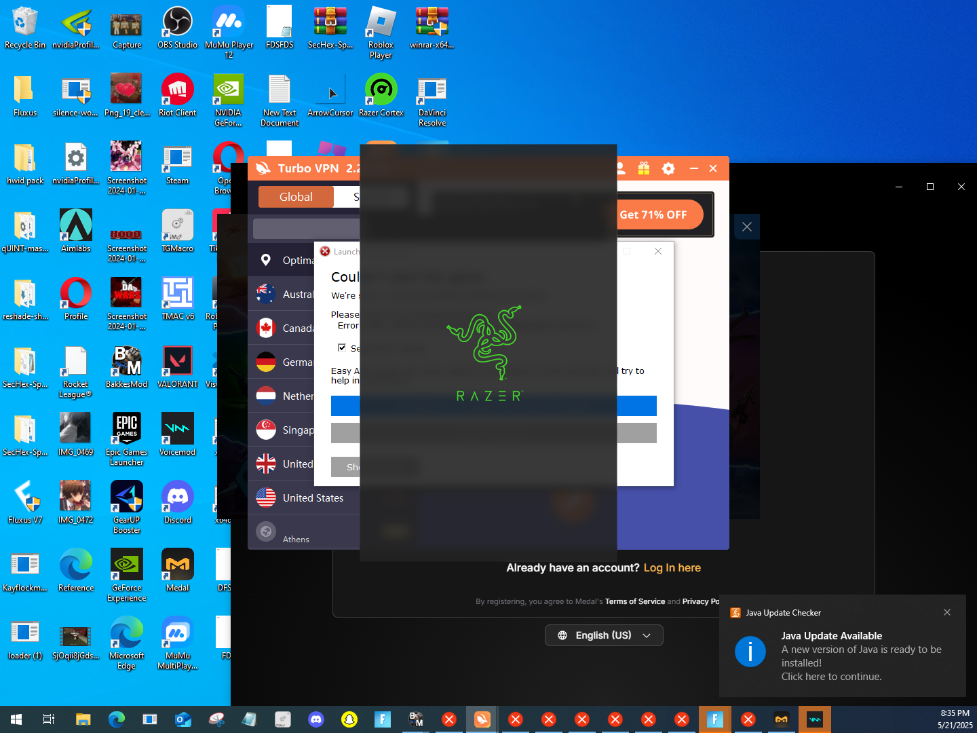The image size is (977, 733).
Task: Click Windows Start button
Action: (x=16, y=719)
